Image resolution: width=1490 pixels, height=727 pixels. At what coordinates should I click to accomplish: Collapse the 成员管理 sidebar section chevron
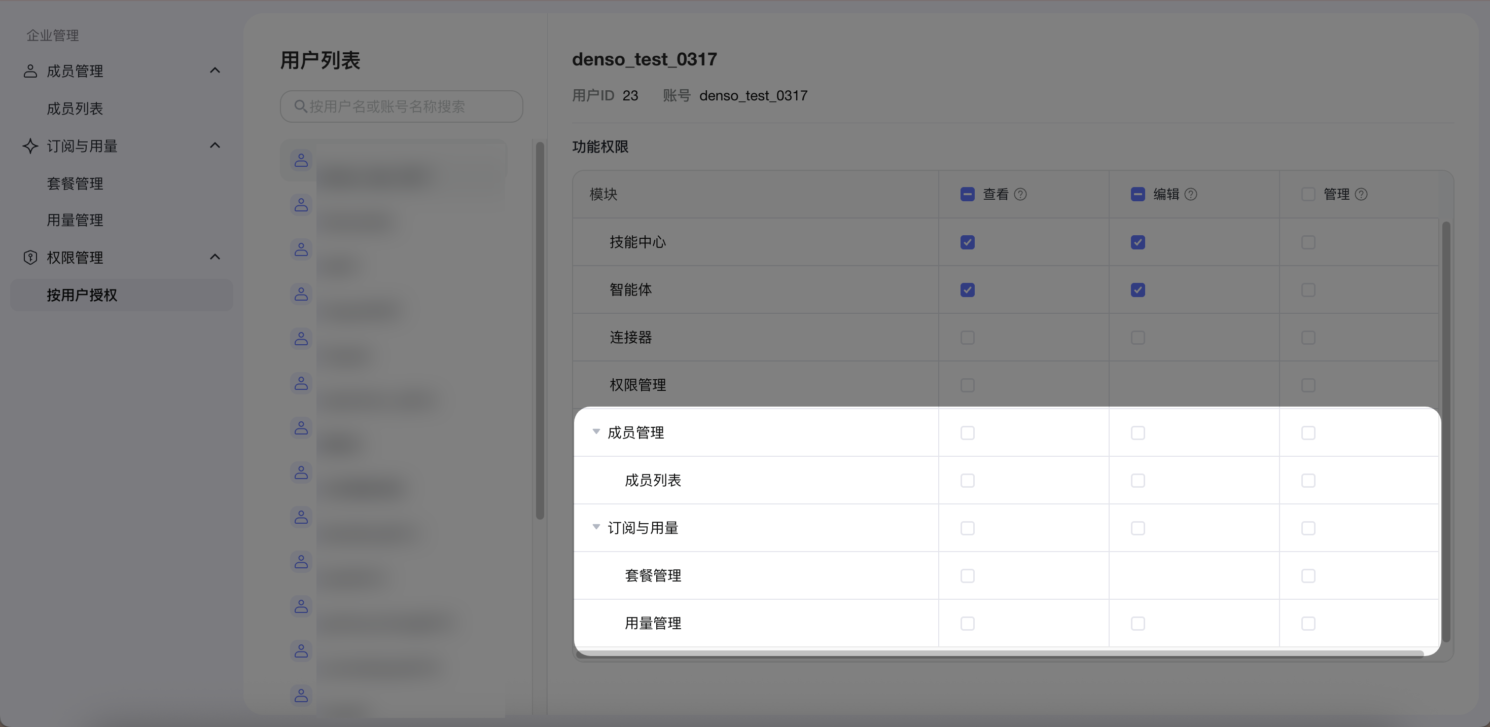click(215, 70)
